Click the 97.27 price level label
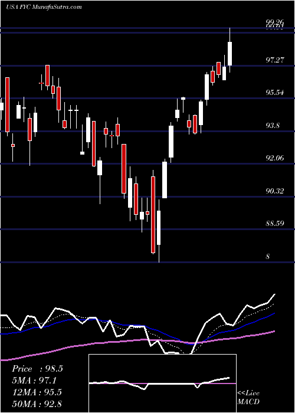Image resolution: width=295 pixels, height=413 pixels. tap(275, 60)
